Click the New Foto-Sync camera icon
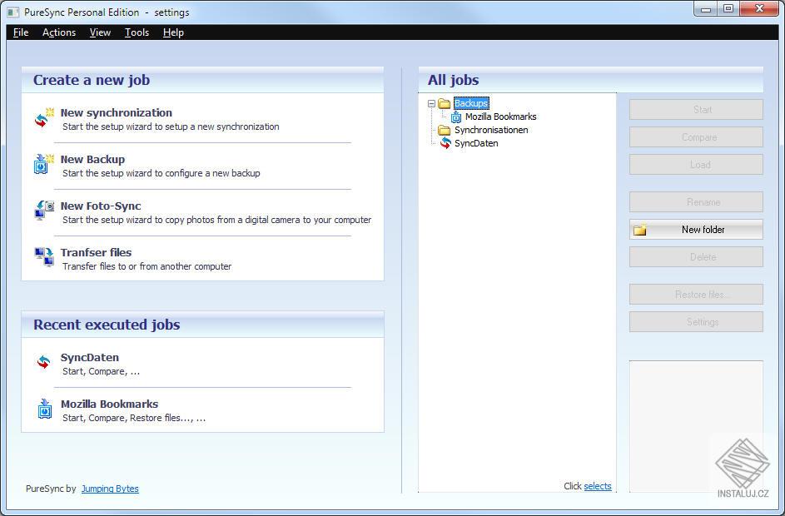 coord(44,211)
